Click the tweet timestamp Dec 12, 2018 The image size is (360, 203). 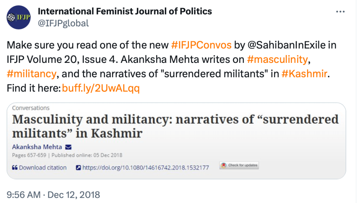(53, 194)
